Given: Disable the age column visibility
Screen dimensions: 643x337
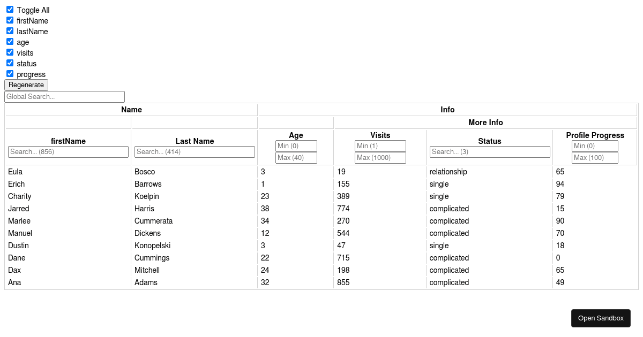Looking at the screenshot, I should (10, 41).
